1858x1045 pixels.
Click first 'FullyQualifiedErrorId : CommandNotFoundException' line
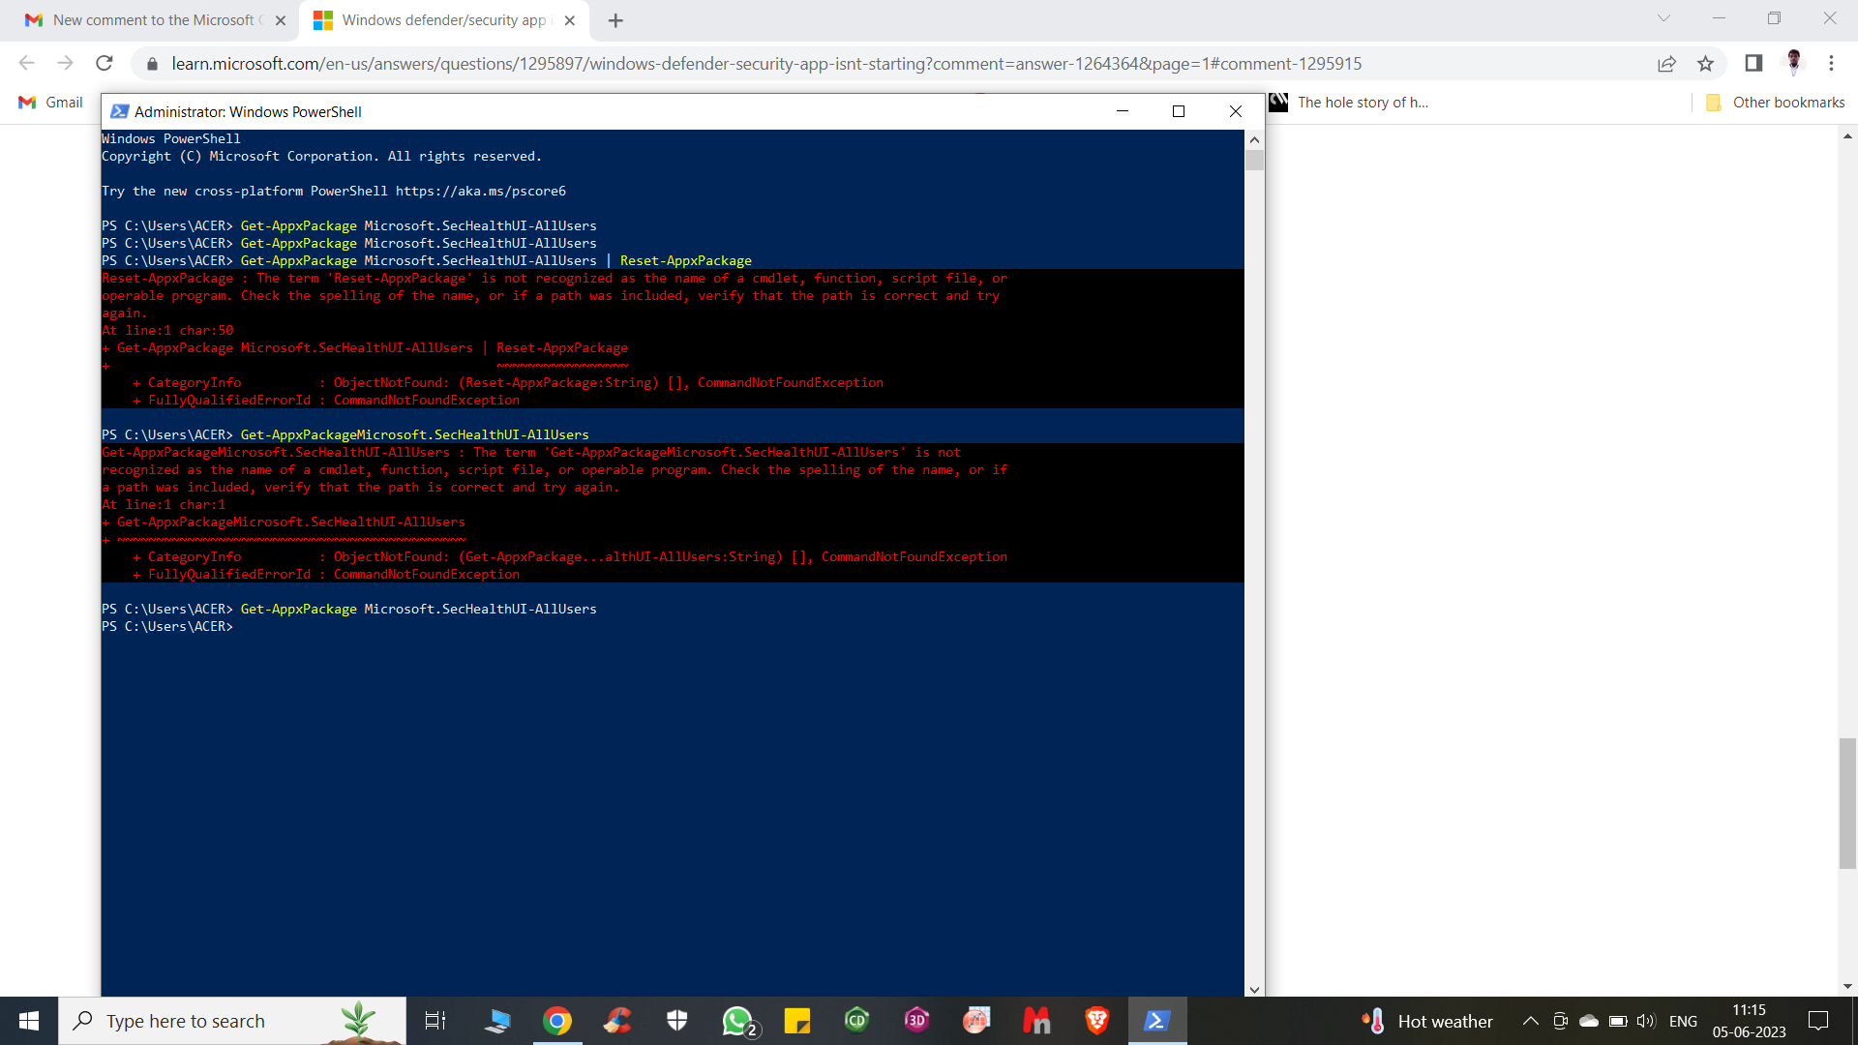[326, 401]
